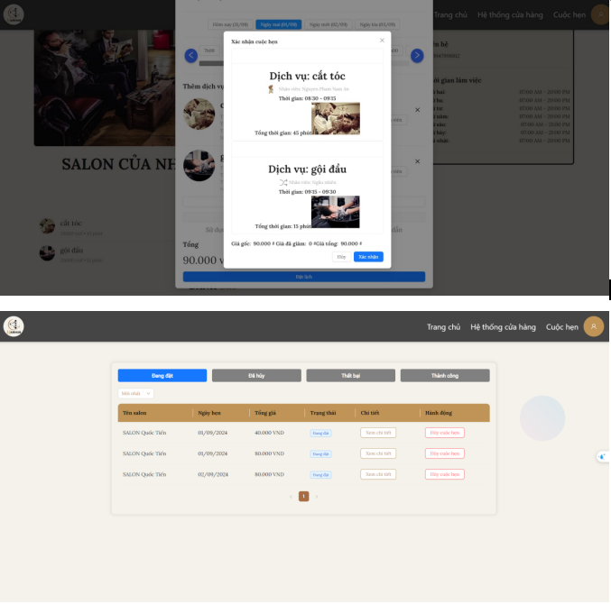The width and height of the screenshot is (611, 604).
Task: Click the user avatar in the upper navbar
Action: pyautogui.click(x=601, y=14)
